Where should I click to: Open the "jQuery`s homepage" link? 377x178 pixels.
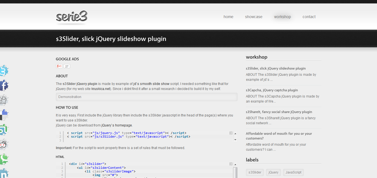tap(117, 125)
